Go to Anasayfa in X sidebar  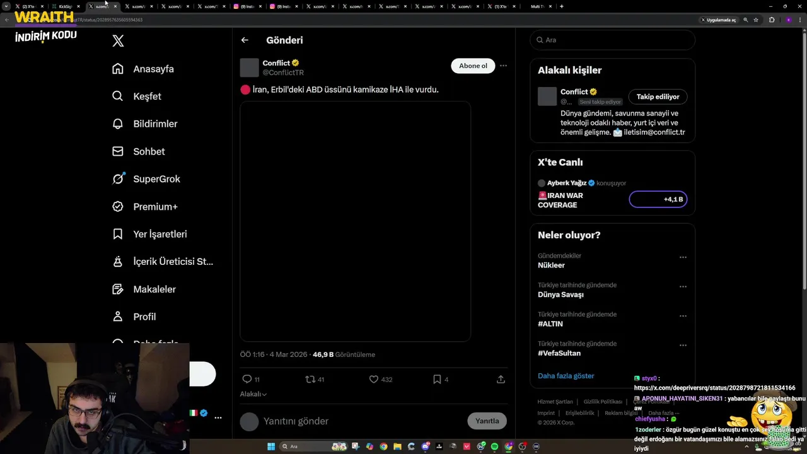click(x=143, y=69)
